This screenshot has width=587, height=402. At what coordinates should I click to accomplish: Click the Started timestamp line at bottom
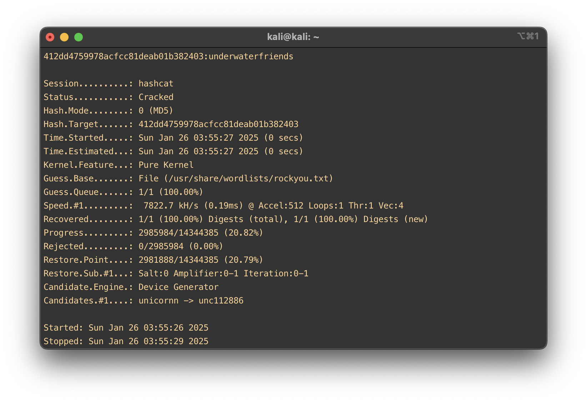pyautogui.click(x=126, y=328)
